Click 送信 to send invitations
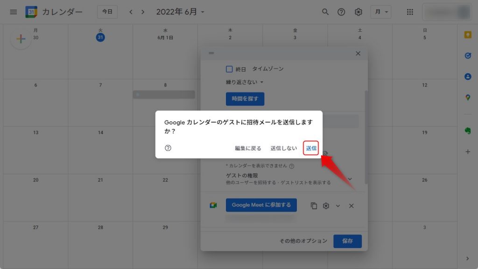478x269 pixels. (x=310, y=148)
